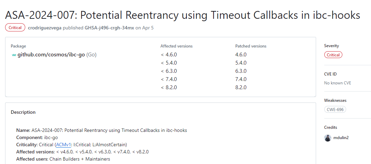371x164 pixels.
Task: Click mdulin2's avatar picture in Credits
Action: [x=328, y=138]
